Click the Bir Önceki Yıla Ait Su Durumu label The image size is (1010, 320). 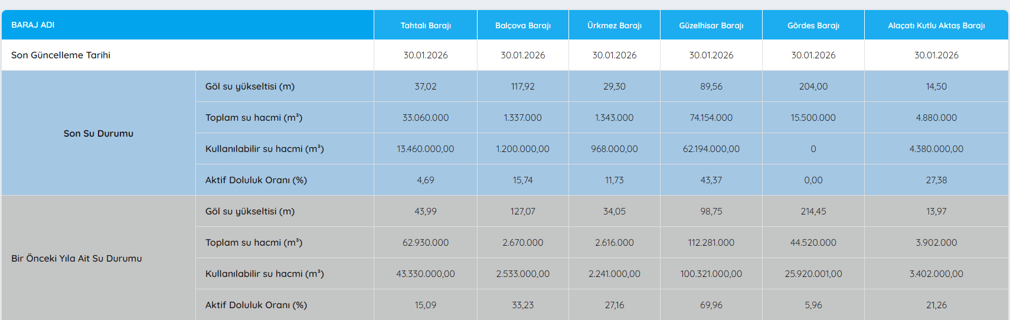pyautogui.click(x=77, y=258)
